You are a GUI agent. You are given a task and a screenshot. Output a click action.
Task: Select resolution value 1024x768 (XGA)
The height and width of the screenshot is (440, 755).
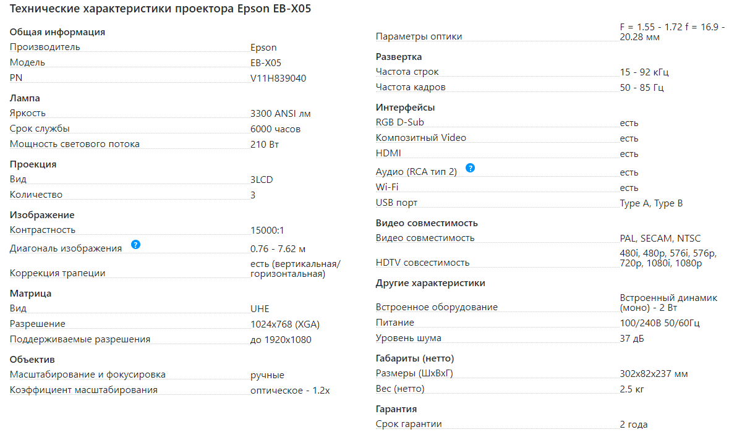tap(284, 324)
